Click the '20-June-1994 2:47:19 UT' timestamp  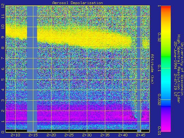tap(175, 69)
